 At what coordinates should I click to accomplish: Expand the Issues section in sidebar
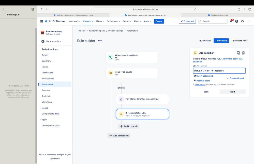(40, 108)
